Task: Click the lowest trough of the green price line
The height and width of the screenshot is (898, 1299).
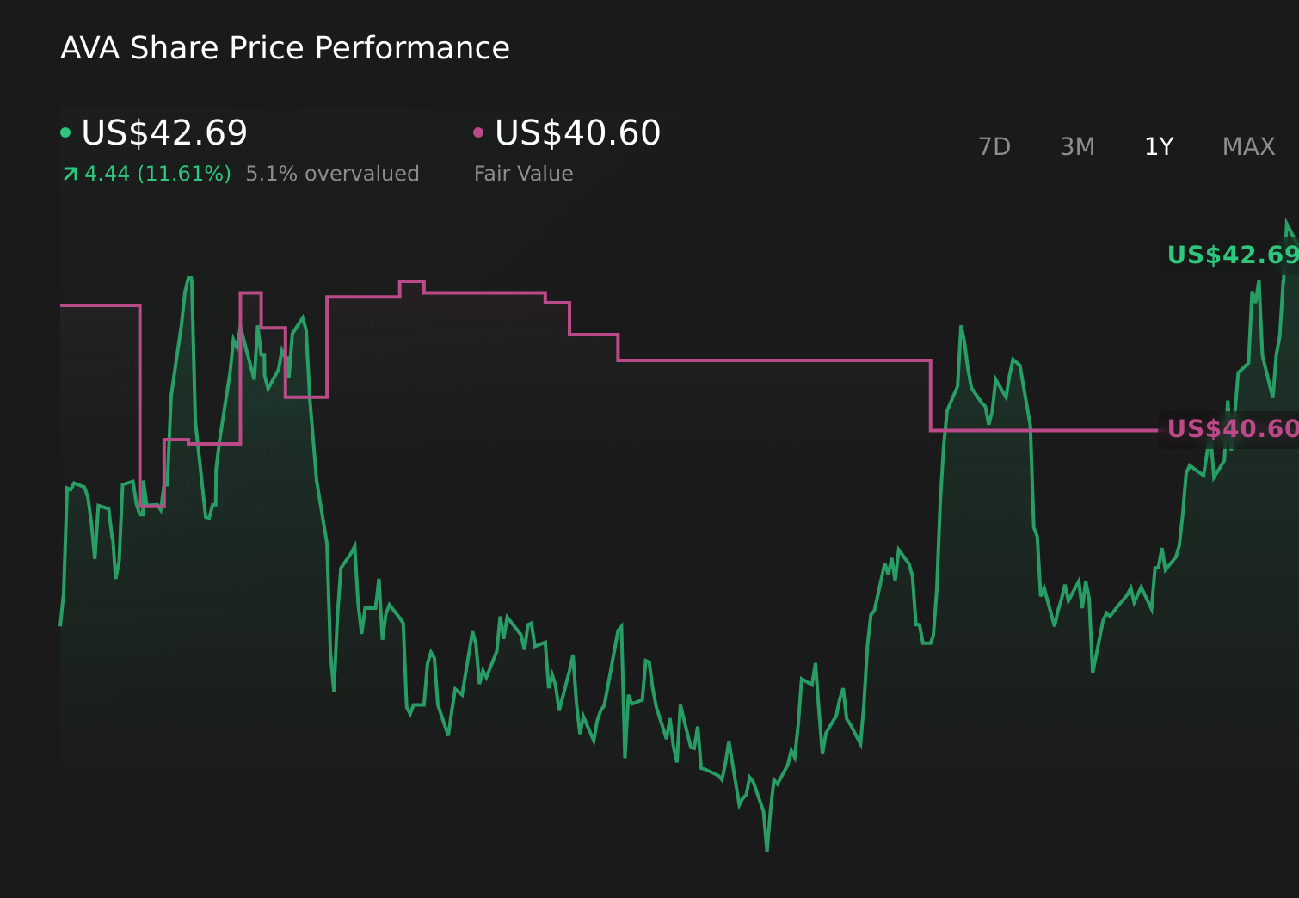Action: 766,848
